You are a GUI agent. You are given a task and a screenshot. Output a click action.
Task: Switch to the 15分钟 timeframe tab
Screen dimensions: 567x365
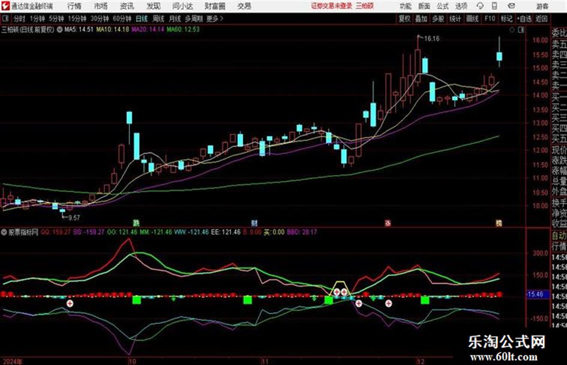(77, 19)
